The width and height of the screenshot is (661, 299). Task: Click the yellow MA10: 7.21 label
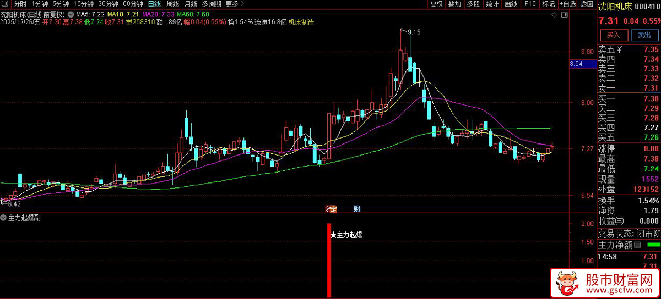tap(124, 13)
